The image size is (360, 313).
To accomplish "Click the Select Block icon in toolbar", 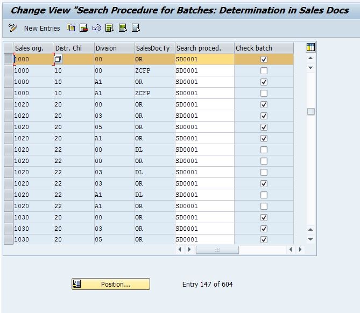I will [123, 28].
